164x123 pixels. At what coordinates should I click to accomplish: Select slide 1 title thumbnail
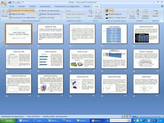click(x=18, y=34)
